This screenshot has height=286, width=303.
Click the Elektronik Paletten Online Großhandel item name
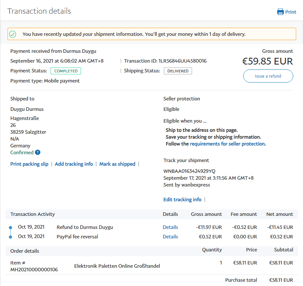117,266
